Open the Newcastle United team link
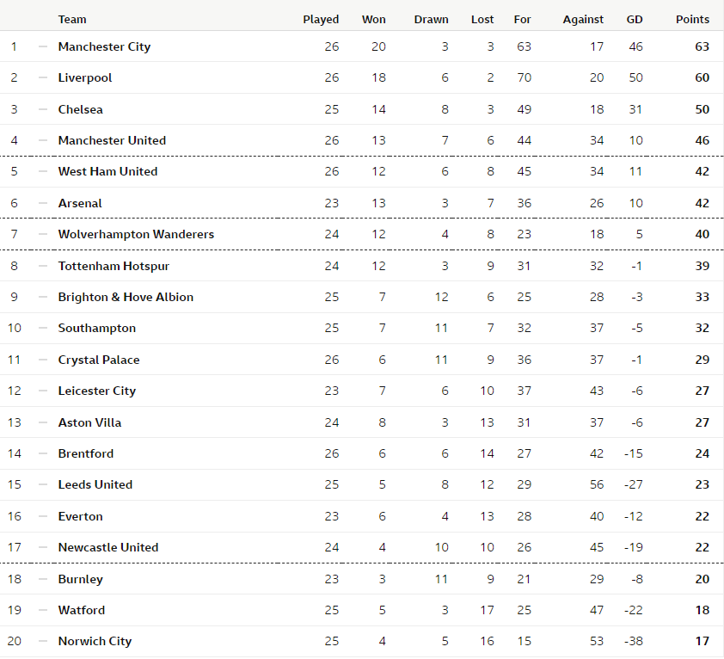The height and width of the screenshot is (659, 724). coord(108,548)
